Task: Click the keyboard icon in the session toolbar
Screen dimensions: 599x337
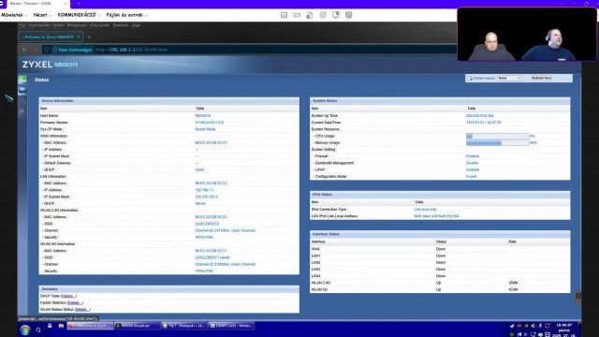Action: (297, 15)
